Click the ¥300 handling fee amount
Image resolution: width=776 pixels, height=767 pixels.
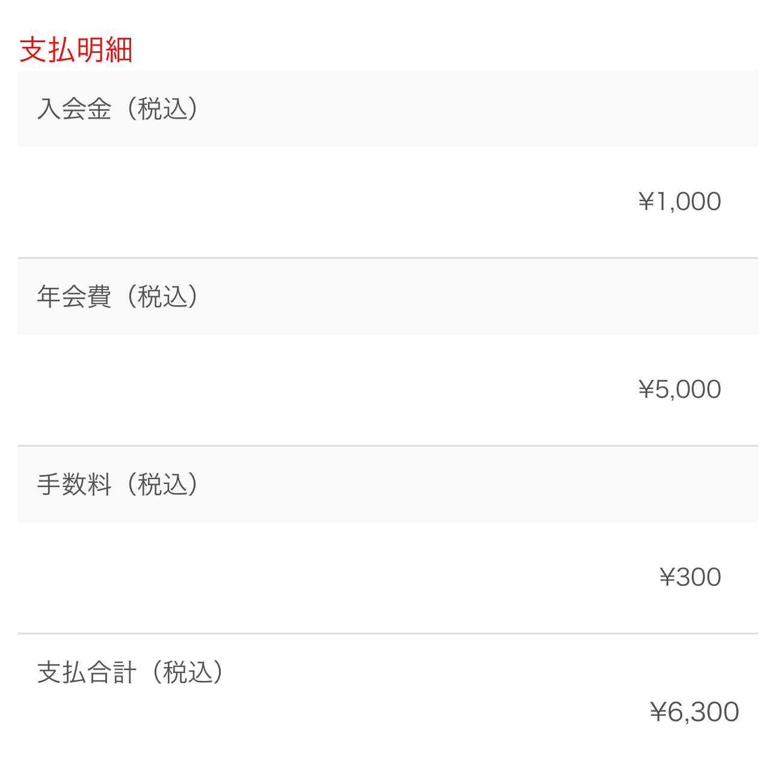[x=690, y=577]
